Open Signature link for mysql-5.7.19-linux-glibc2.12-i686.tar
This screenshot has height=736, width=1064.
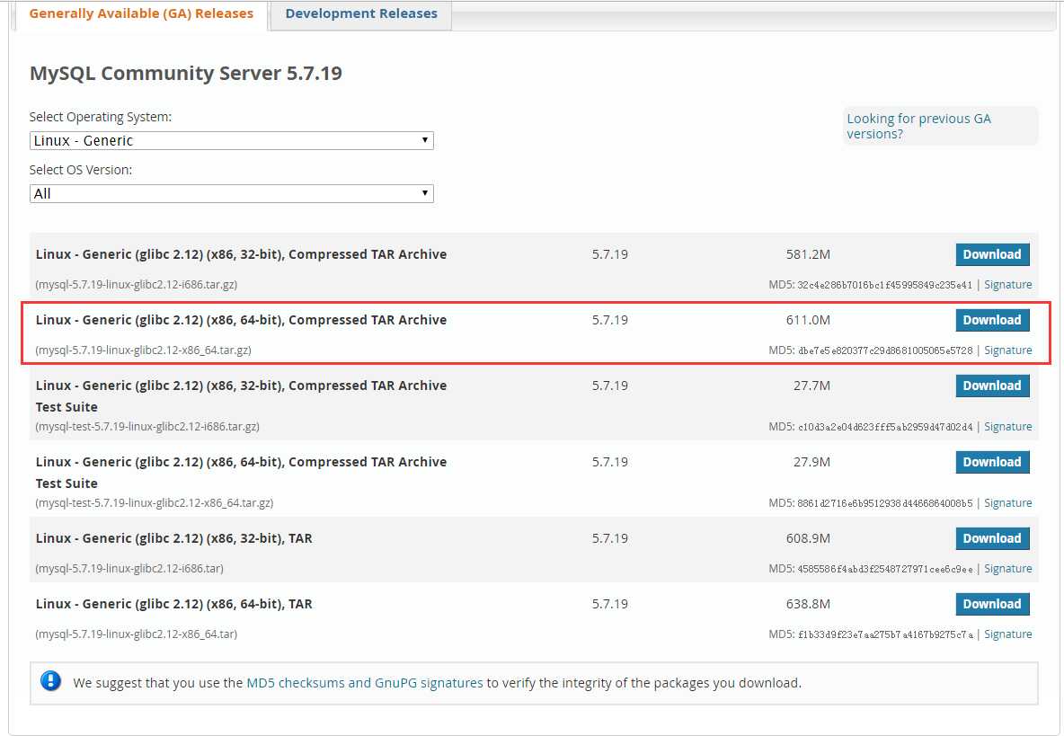pyautogui.click(x=1007, y=569)
